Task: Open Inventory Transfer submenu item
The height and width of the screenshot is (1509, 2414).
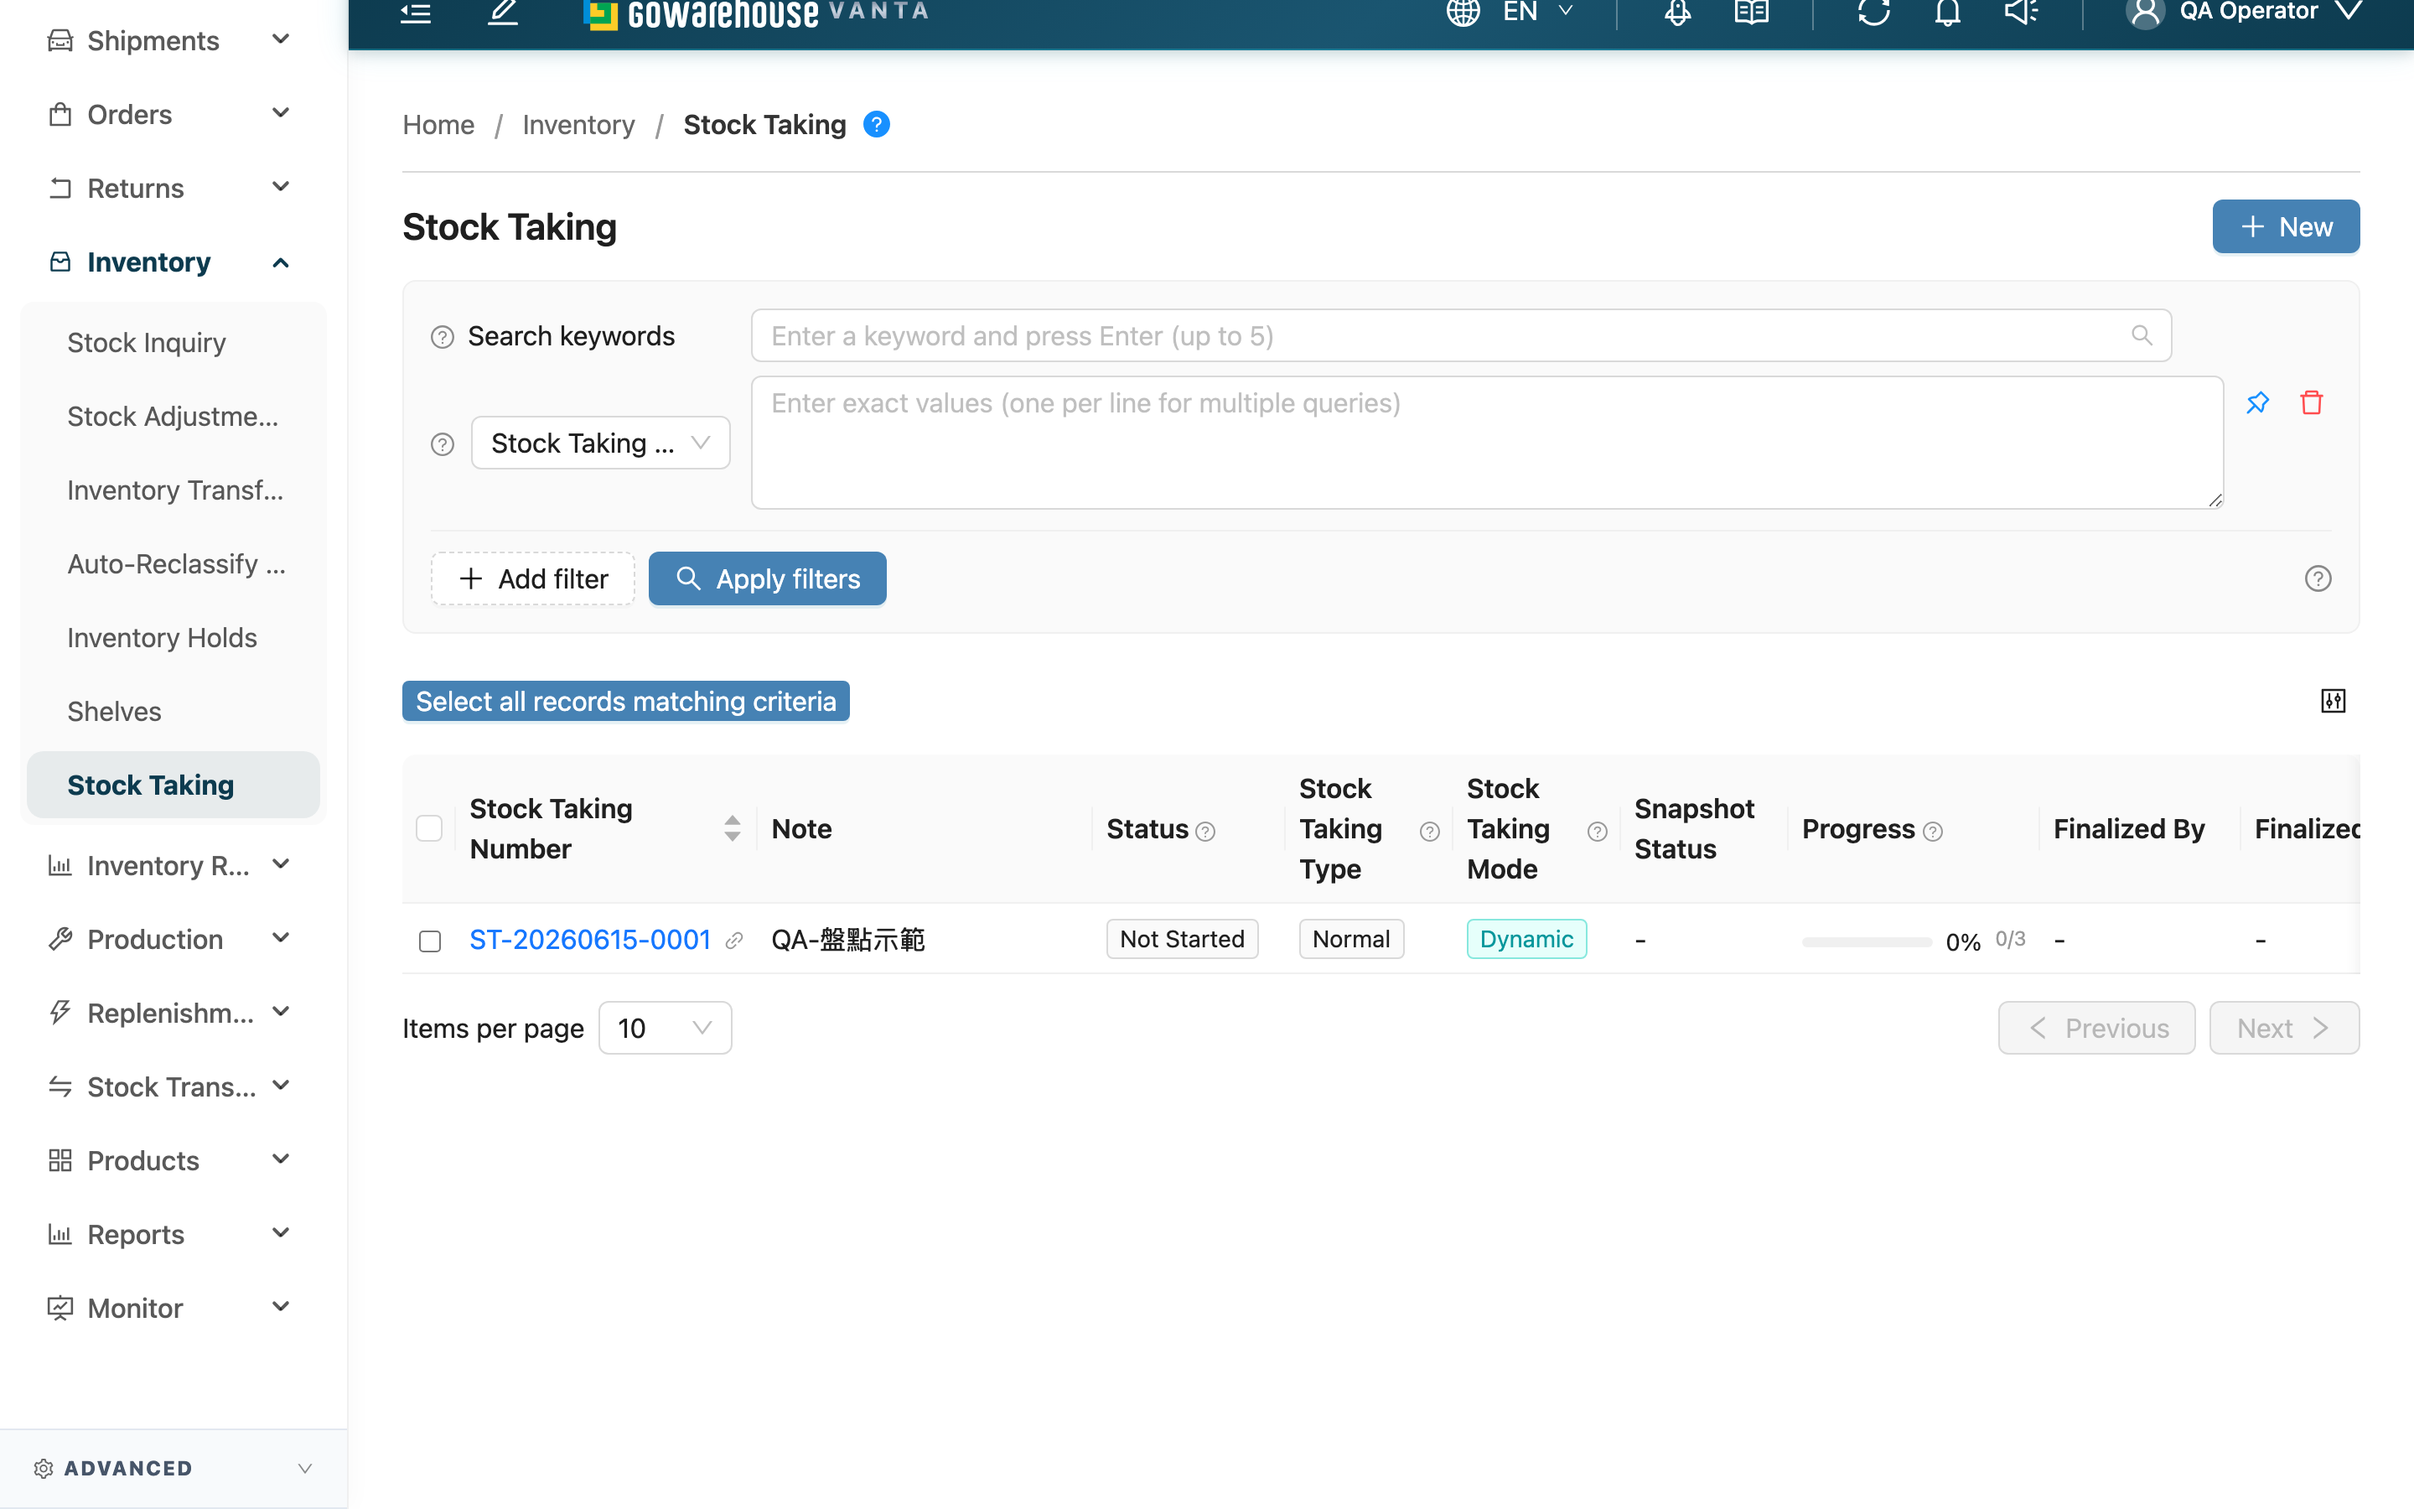Action: (x=174, y=490)
